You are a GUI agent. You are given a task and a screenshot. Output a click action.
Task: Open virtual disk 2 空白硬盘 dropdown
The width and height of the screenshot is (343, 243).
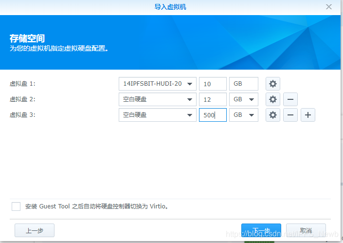[158, 99]
